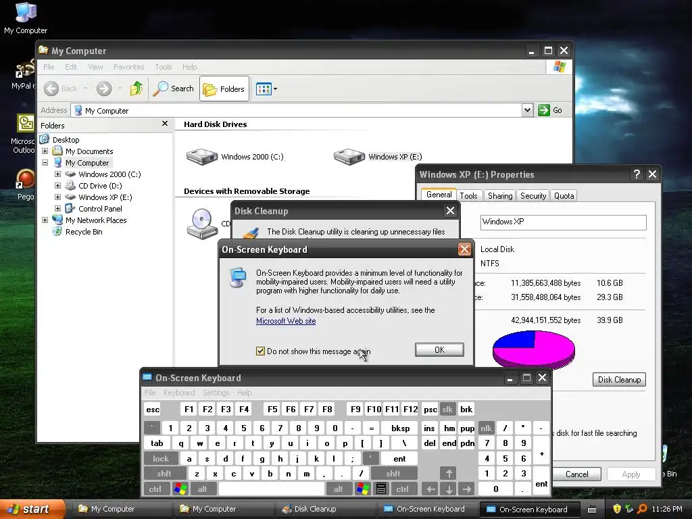
Task: Toggle the left alt key
Action: click(x=202, y=489)
